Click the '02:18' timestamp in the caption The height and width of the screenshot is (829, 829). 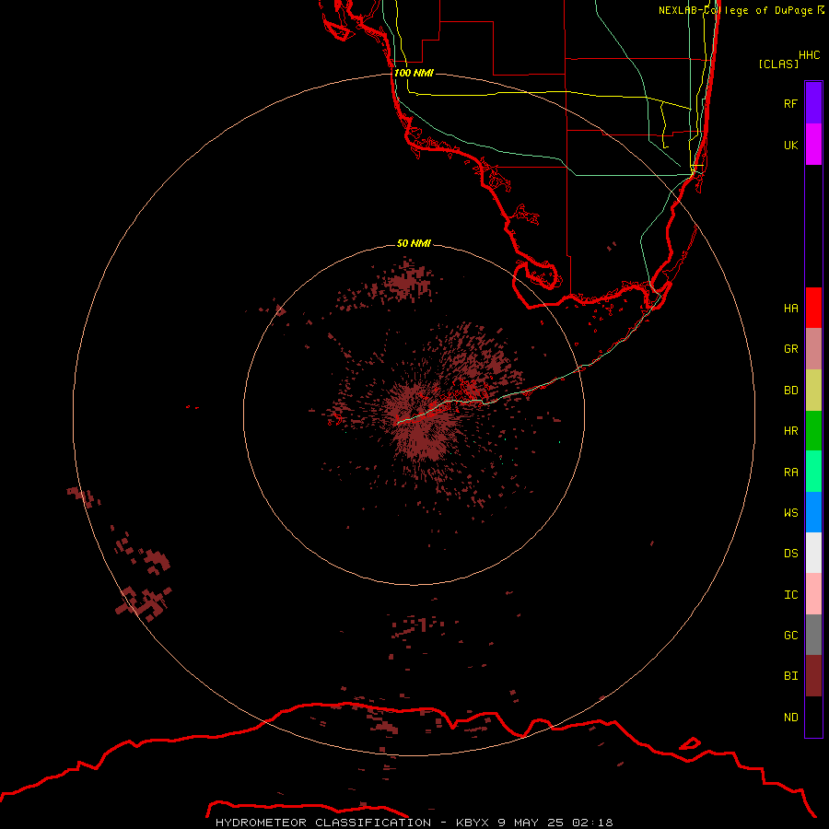(x=592, y=823)
